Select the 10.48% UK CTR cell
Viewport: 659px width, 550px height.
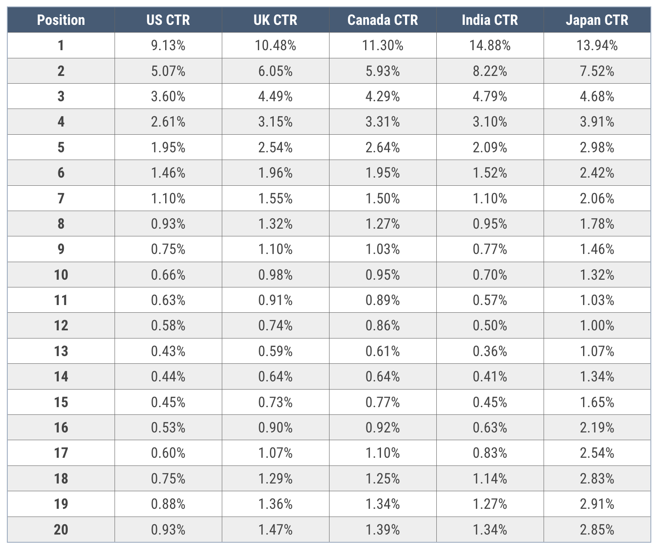275,45
